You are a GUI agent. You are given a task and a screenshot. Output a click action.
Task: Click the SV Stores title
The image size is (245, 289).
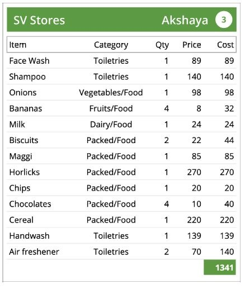click(39, 20)
